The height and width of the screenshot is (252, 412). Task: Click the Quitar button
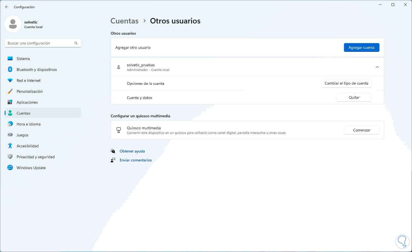coord(354,98)
